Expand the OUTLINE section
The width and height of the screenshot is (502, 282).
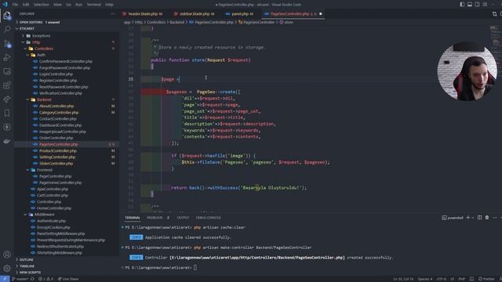point(67,259)
